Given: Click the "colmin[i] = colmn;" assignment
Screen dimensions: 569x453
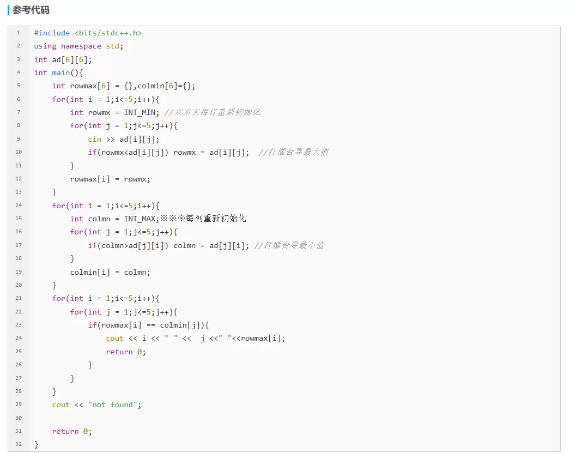Looking at the screenshot, I should point(110,272).
